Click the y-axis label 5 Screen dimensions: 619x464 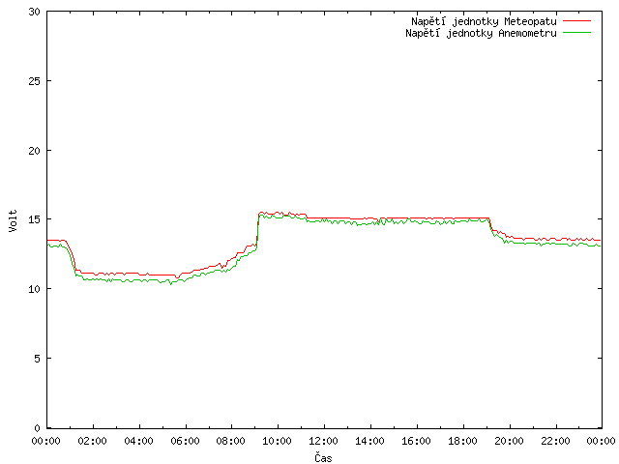pyautogui.click(x=37, y=359)
